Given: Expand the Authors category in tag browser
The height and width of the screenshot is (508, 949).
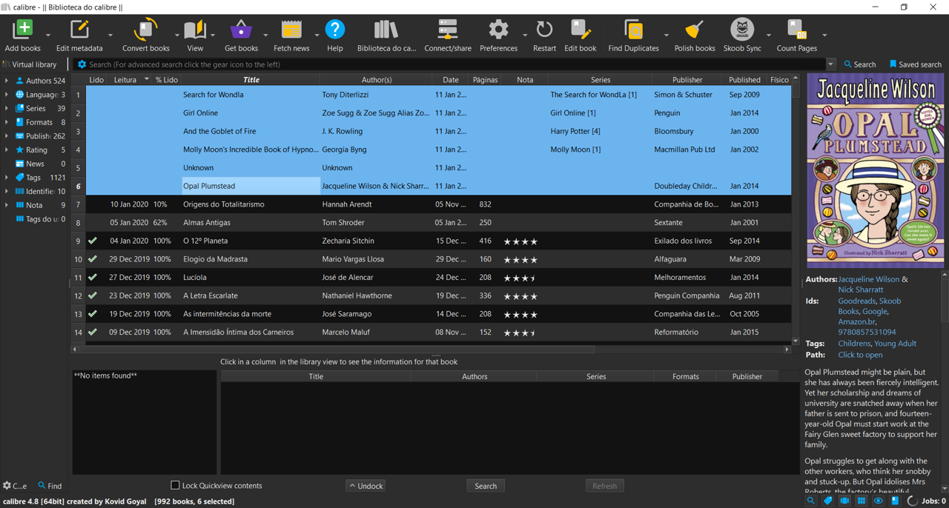Looking at the screenshot, I should click(7, 81).
